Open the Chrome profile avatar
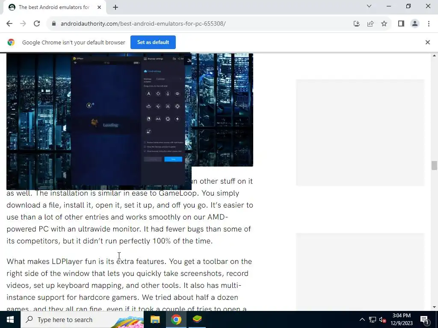This screenshot has width=438, height=328. click(x=415, y=24)
